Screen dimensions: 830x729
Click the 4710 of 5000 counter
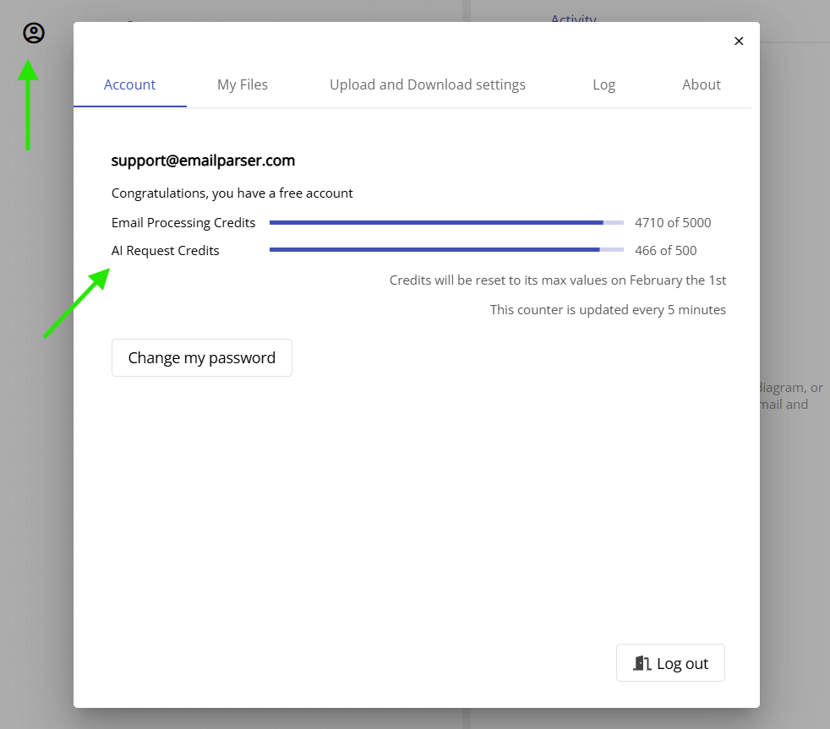[x=673, y=222]
